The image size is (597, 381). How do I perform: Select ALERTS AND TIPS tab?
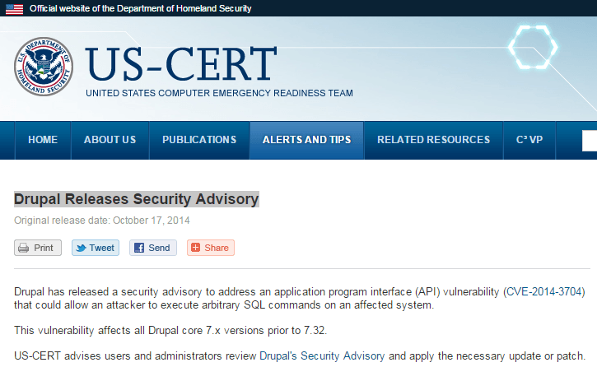click(x=306, y=140)
